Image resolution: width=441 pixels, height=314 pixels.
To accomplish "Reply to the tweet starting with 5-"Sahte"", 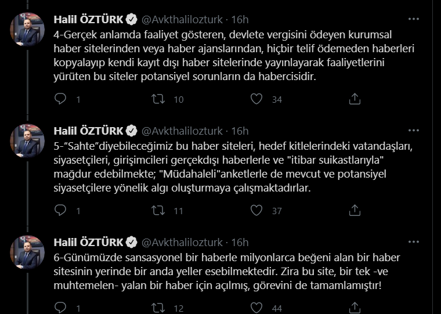I will point(60,211).
